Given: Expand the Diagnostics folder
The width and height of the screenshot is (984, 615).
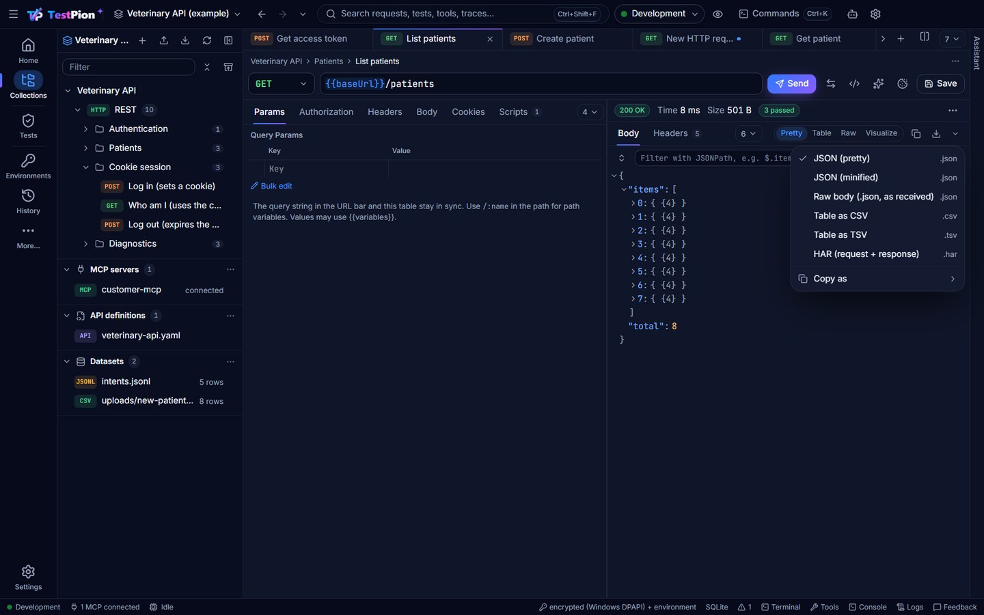Looking at the screenshot, I should (x=85, y=243).
